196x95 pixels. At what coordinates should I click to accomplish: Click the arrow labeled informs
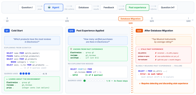153,6
